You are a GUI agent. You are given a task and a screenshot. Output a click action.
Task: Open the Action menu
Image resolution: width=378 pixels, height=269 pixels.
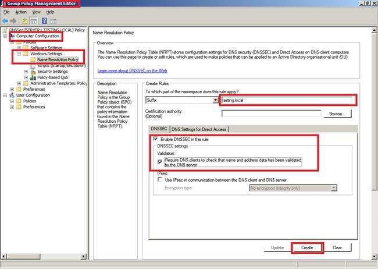tap(21, 12)
